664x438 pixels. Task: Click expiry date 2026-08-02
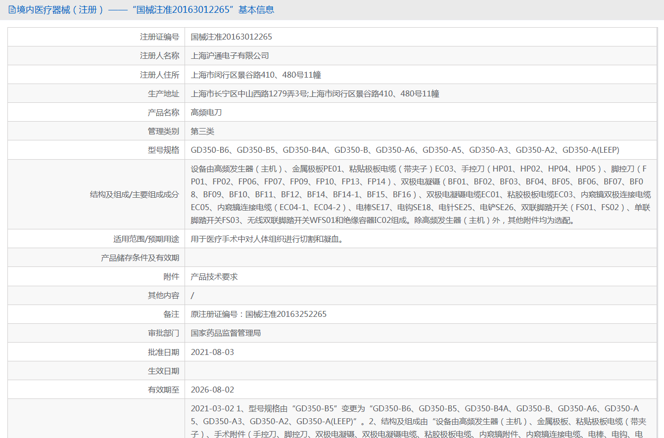pyautogui.click(x=212, y=390)
